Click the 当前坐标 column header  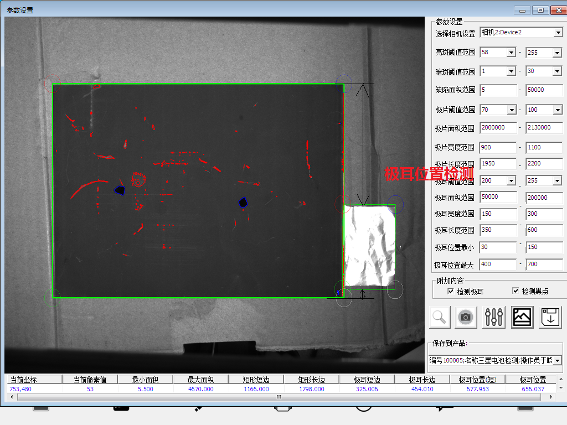coord(34,380)
